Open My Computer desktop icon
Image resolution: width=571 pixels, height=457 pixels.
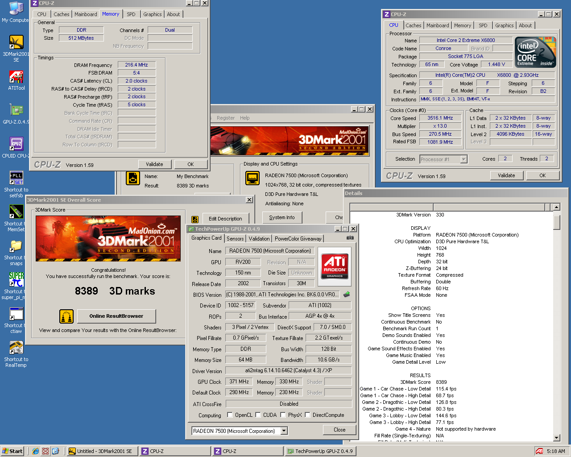16,12
